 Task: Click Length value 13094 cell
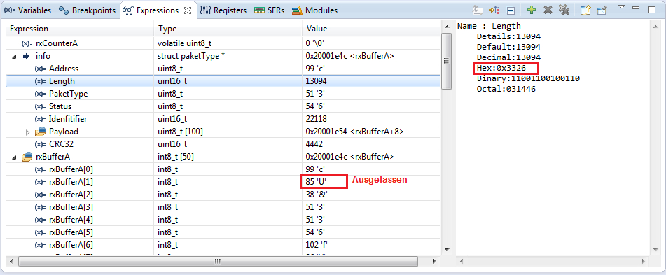372,81
